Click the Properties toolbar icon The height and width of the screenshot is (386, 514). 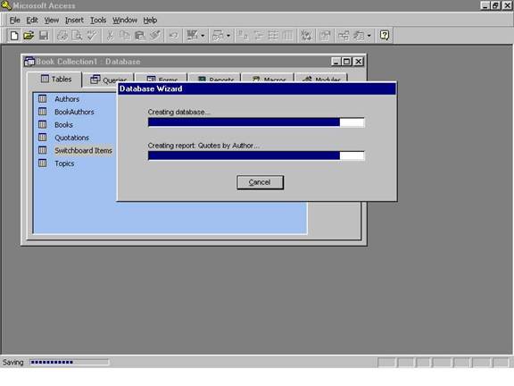pos(325,36)
